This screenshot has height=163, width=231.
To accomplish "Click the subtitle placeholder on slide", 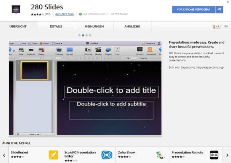I will (x=112, y=110).
